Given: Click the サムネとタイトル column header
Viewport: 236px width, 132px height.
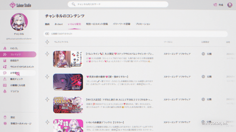Looking at the screenshot, I should [x=61, y=42].
